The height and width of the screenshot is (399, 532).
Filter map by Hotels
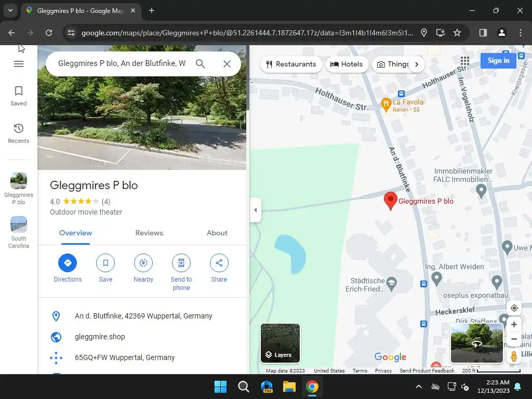[x=347, y=64]
